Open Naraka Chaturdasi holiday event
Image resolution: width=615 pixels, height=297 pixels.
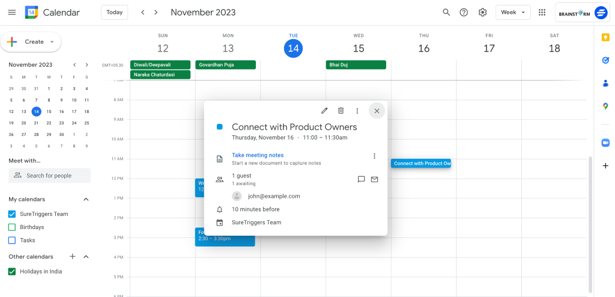click(x=160, y=75)
